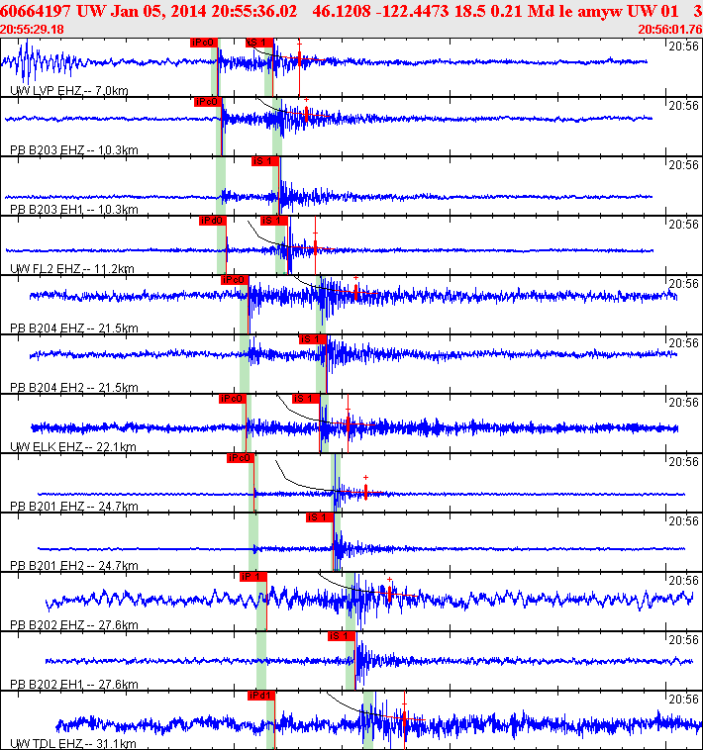Click the longitude '-122.4473' in the title
The width and height of the screenshot is (703, 750).
(x=413, y=11)
